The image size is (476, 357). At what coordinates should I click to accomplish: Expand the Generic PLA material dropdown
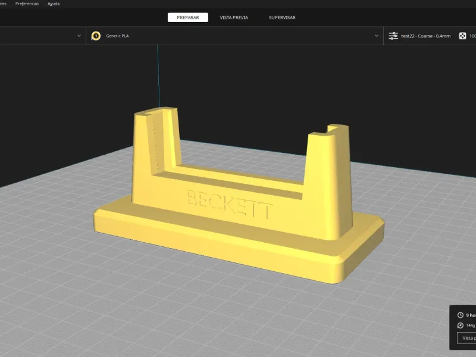[377, 36]
